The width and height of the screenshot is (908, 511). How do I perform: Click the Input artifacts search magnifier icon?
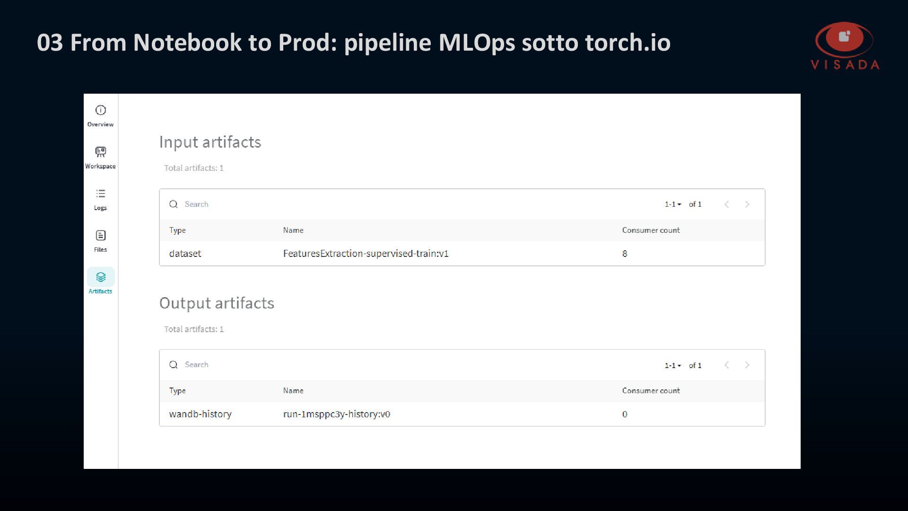pos(174,204)
